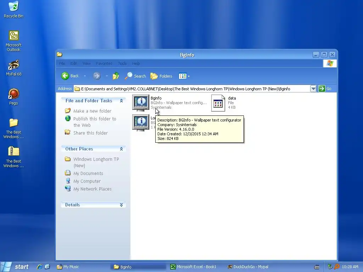Click the grayed Forward arrow button
Screen dimensions: 363x272
tap(97, 76)
